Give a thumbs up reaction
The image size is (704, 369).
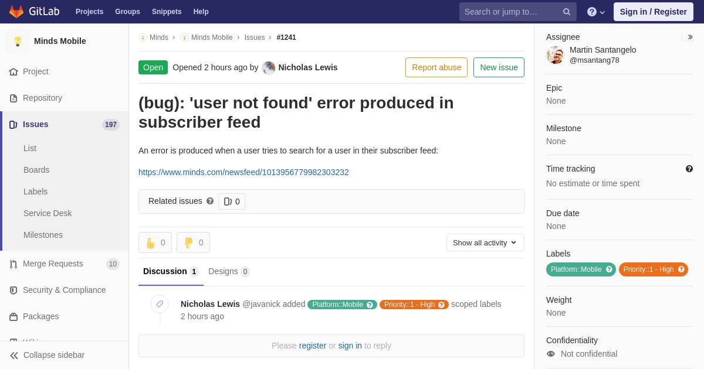click(155, 242)
